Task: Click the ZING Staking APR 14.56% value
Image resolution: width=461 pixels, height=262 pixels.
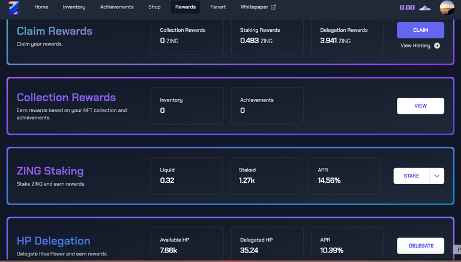Action: (329, 180)
